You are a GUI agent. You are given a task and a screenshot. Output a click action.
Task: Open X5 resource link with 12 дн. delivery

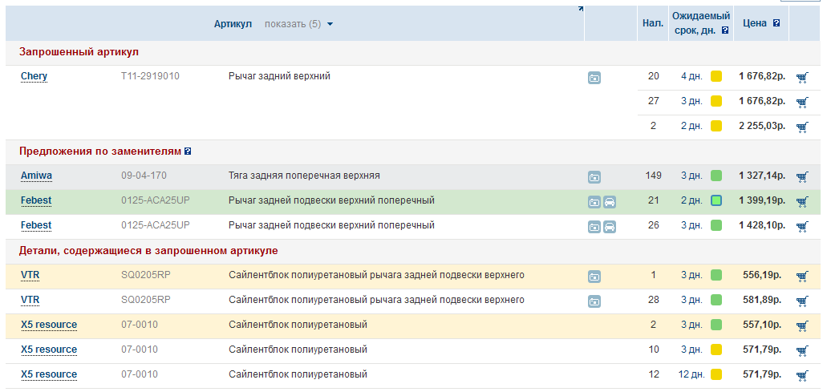(x=49, y=374)
